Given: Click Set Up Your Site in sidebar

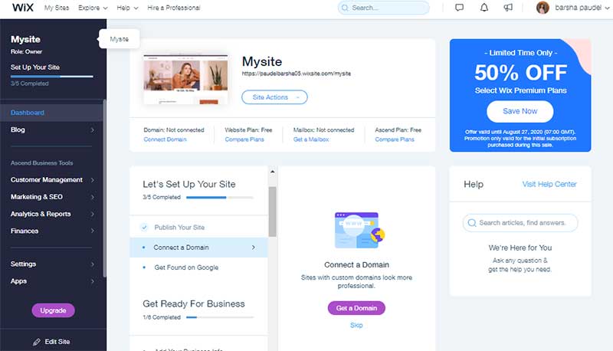Looking at the screenshot, I should click(x=35, y=67).
